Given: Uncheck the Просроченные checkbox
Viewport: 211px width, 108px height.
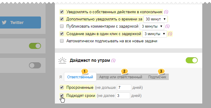Looking at the screenshot, I should pos(62,88).
